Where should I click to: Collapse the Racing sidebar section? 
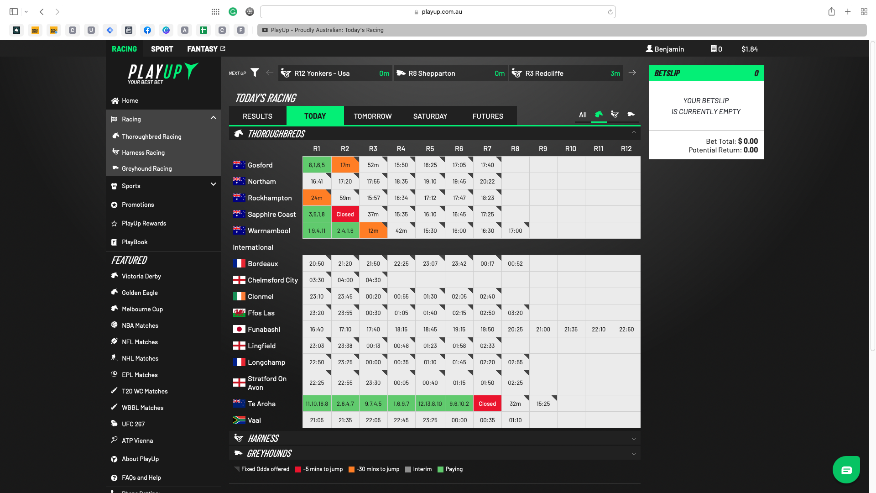tap(213, 118)
